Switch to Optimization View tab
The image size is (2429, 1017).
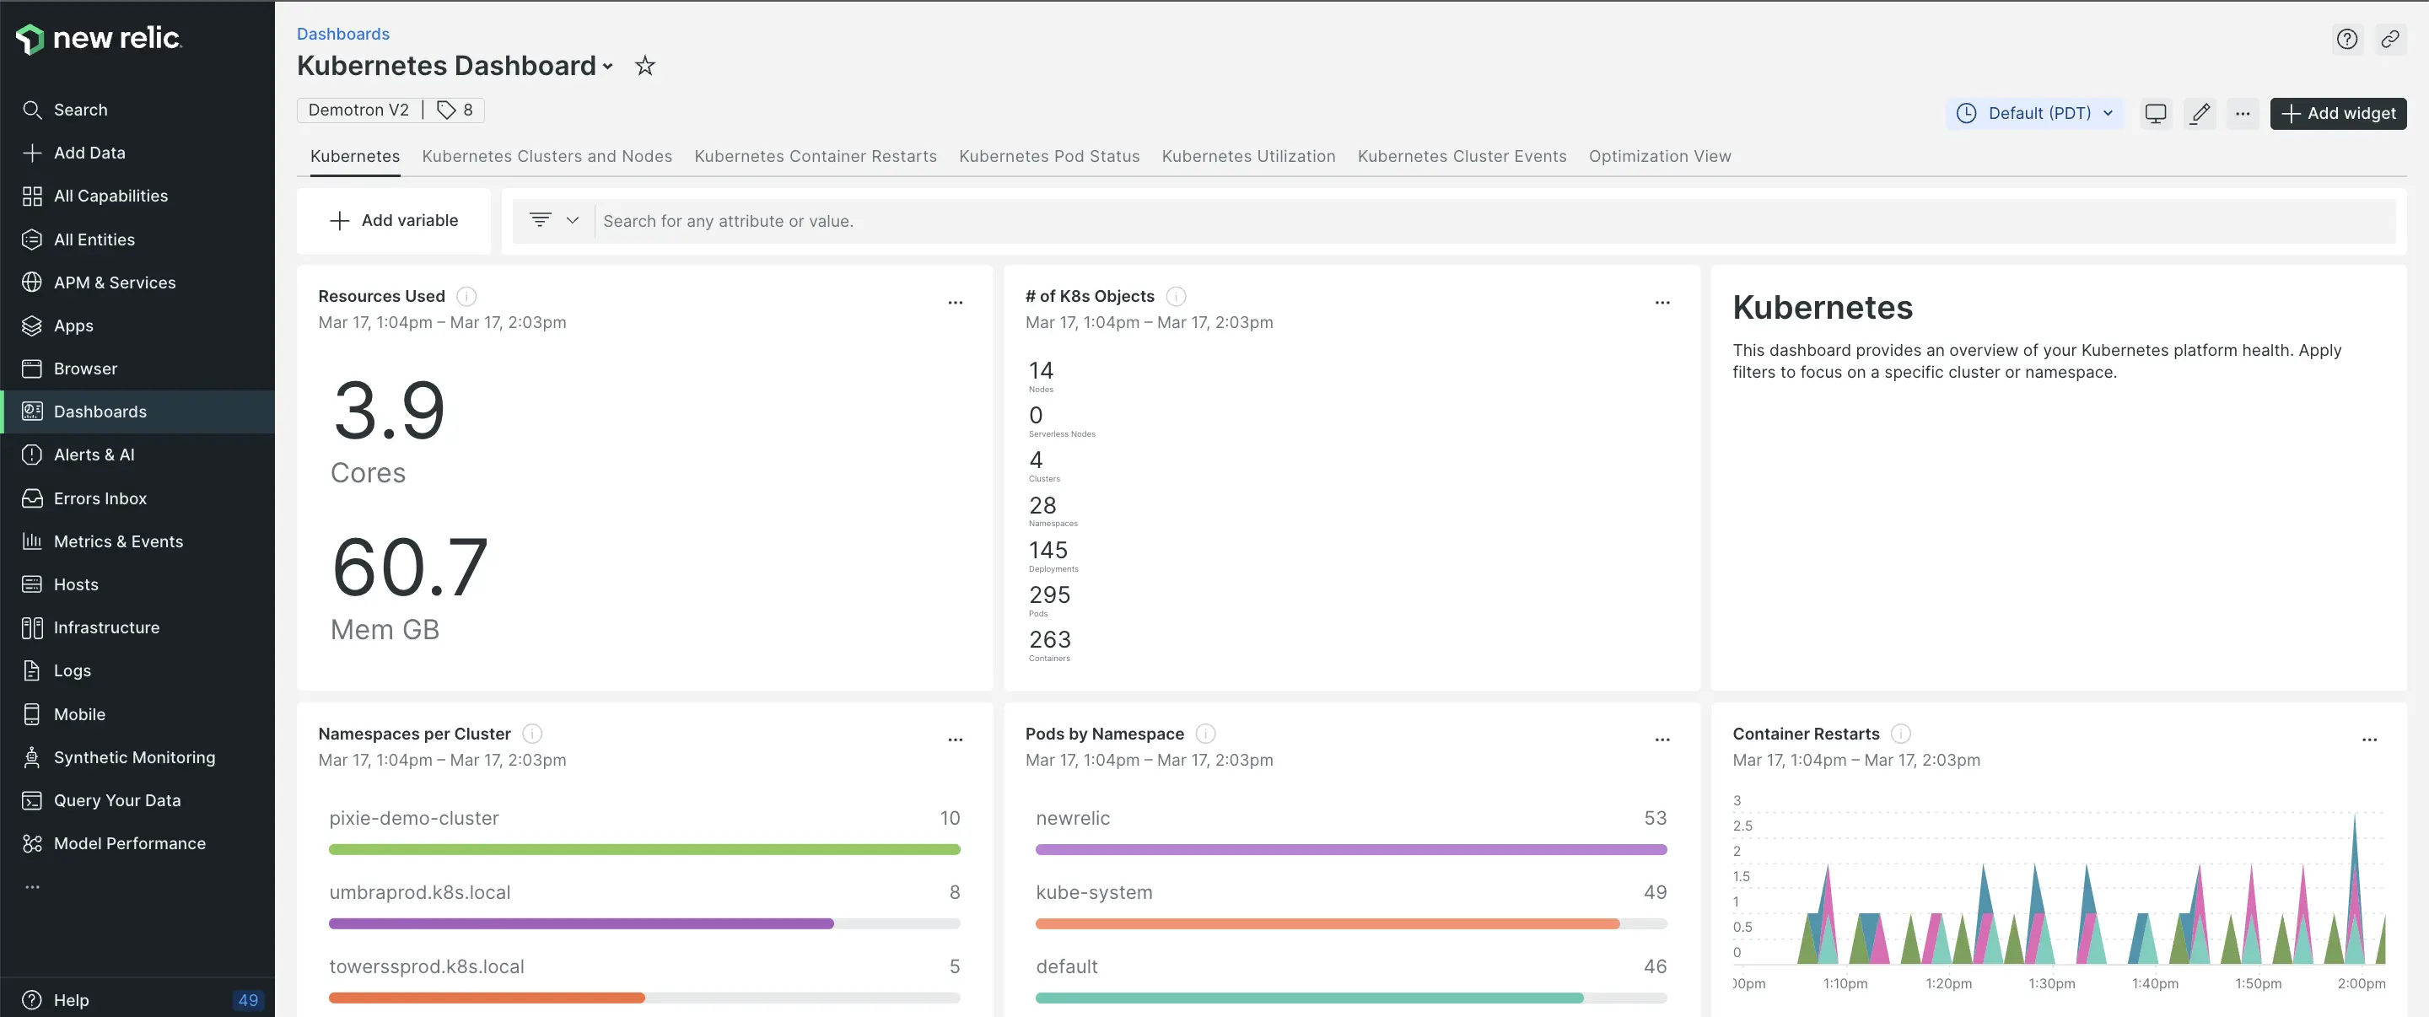[x=1660, y=157]
